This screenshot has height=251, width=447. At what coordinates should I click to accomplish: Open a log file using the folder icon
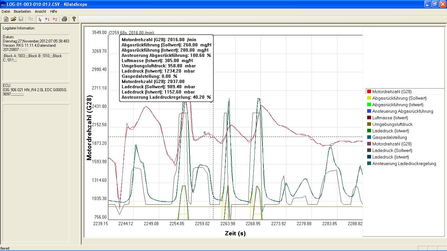tap(13, 19)
